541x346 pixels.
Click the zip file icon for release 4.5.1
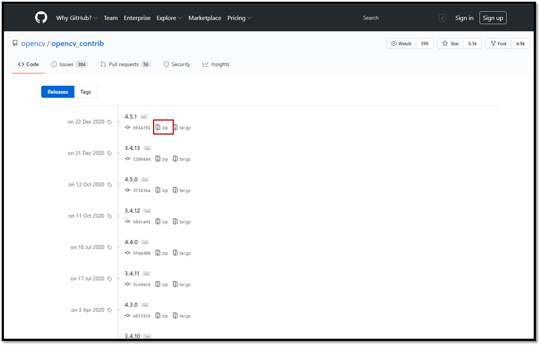158,128
